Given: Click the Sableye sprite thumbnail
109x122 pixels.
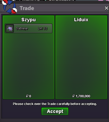Looking at the screenshot, I should tap(10, 28).
